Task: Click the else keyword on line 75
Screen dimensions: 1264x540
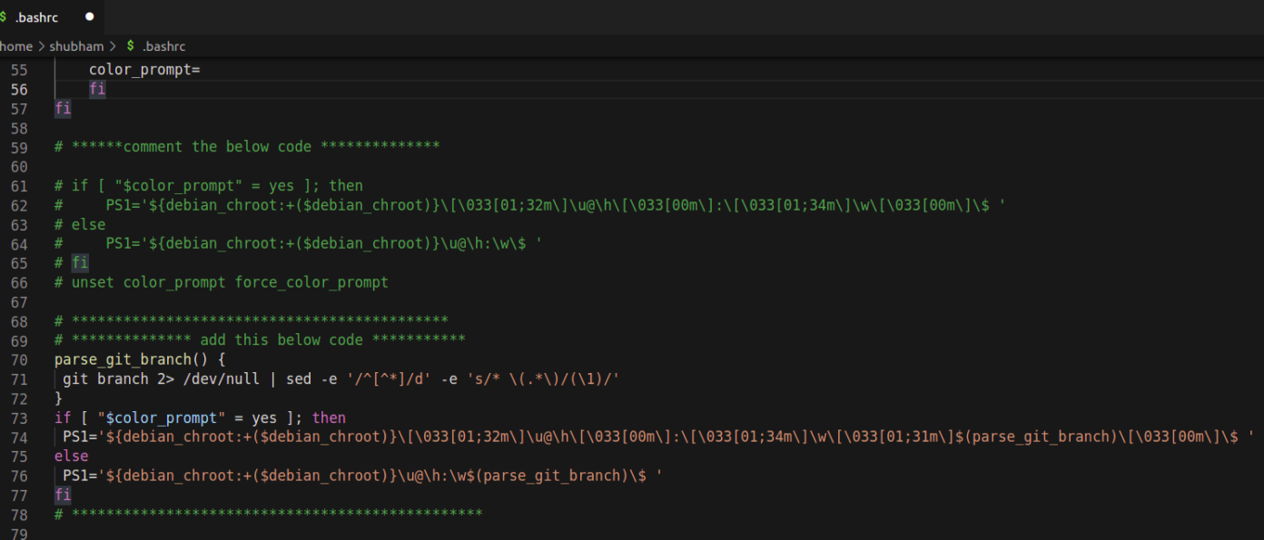Action: (x=70, y=456)
